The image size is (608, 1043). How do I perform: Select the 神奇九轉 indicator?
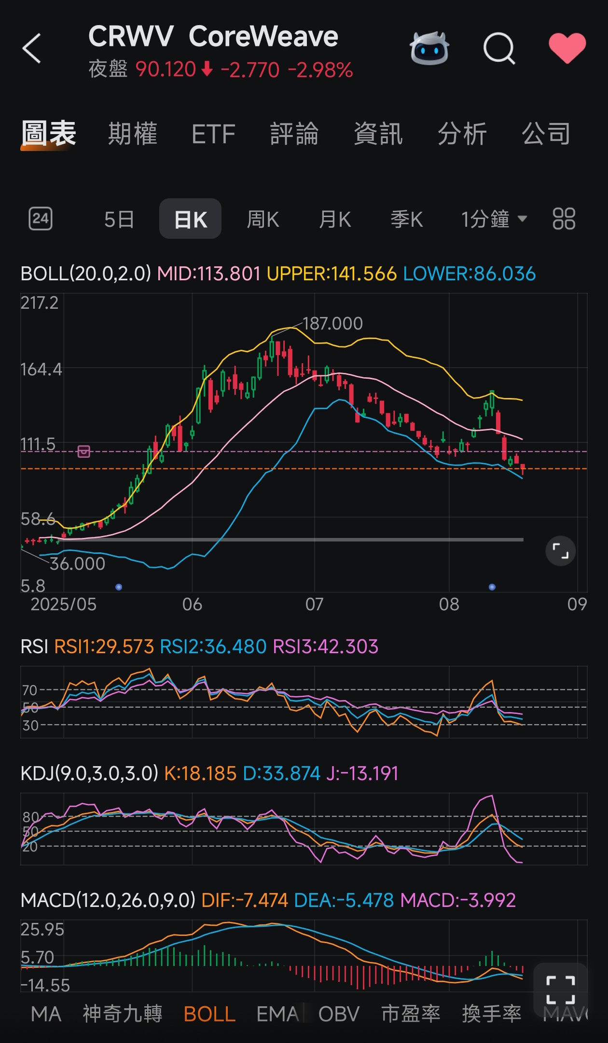tap(123, 1014)
